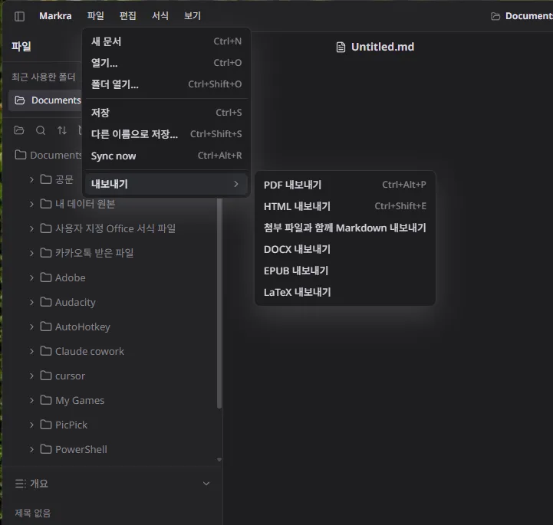
Task: Expand the cursor folder chevron
Action: (x=31, y=376)
